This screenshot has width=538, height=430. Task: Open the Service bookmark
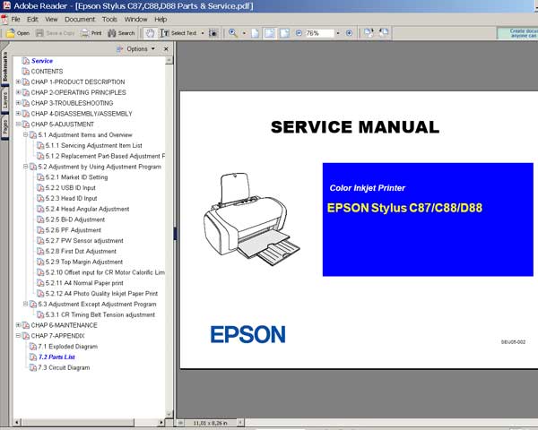(42, 61)
